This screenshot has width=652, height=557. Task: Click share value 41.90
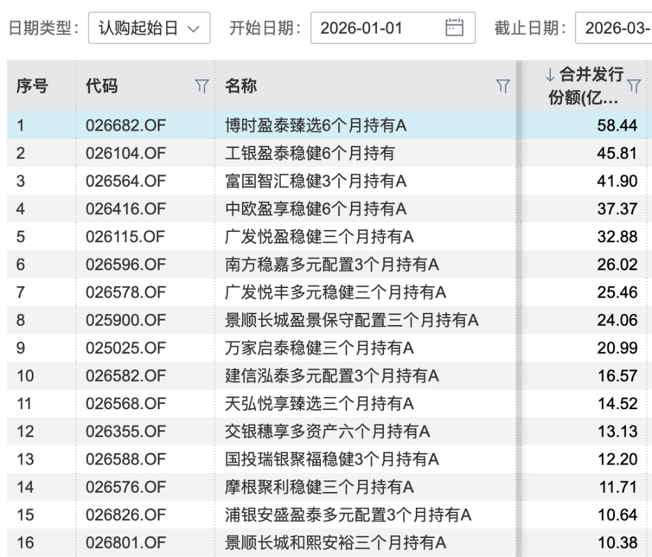click(x=617, y=181)
